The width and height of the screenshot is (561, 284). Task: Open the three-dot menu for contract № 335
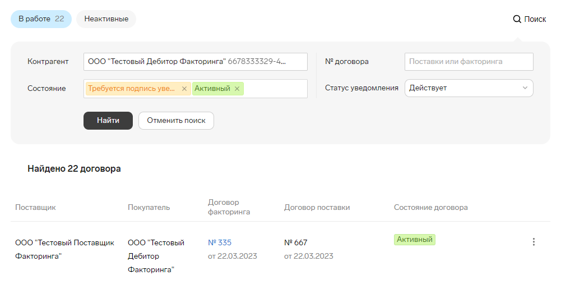coord(534,242)
